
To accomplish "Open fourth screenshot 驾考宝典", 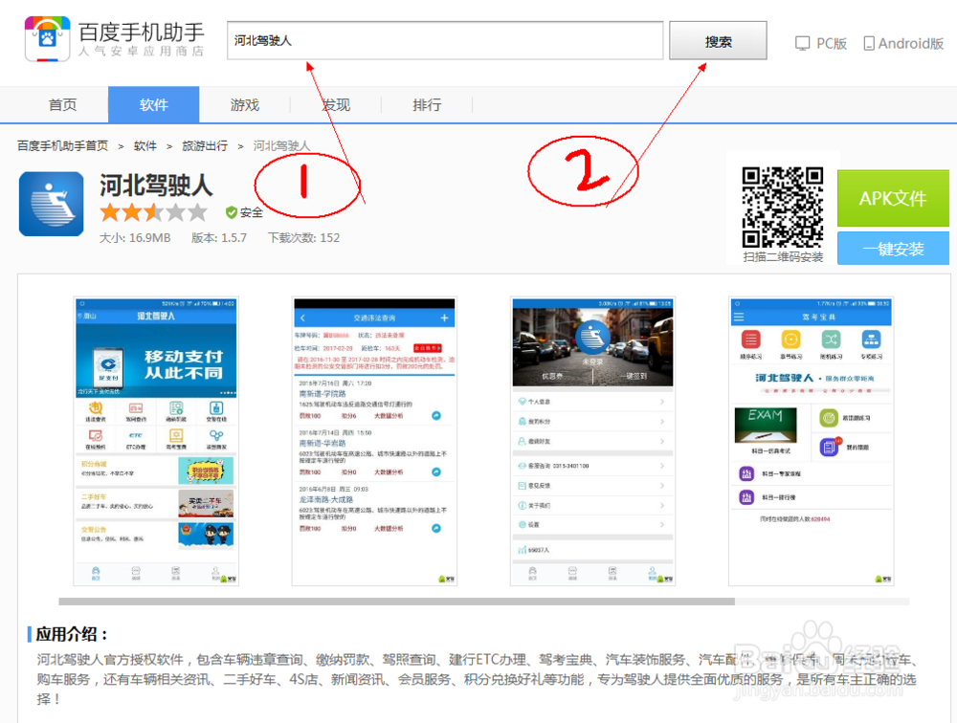I will point(812,441).
